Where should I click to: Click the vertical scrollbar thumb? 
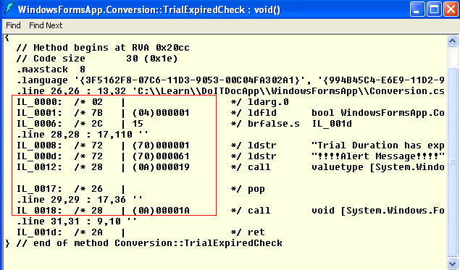(x=452, y=161)
